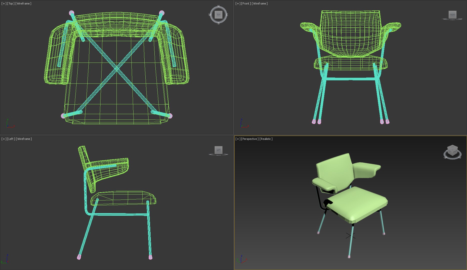Open the [Left] view label menu

pyautogui.click(x=11, y=139)
